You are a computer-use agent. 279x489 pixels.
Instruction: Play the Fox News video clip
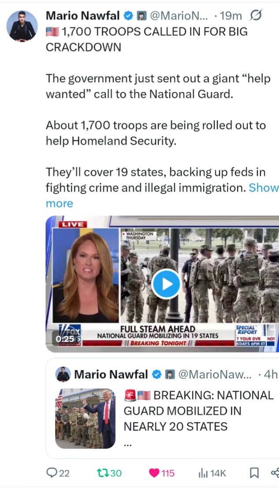point(167,284)
